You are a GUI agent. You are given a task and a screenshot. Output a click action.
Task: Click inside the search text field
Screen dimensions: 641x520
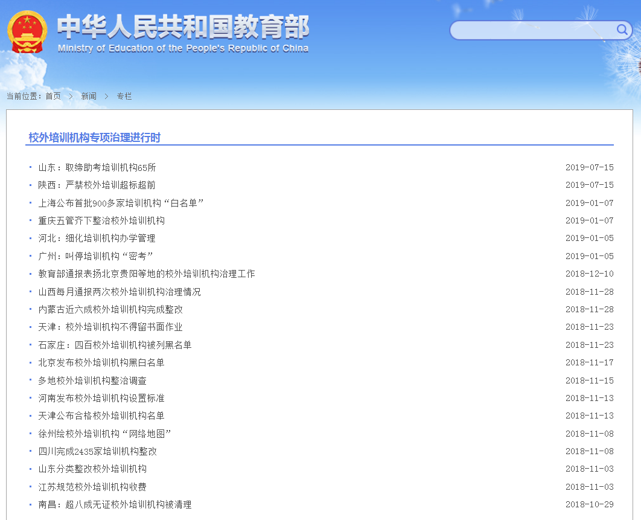point(531,30)
